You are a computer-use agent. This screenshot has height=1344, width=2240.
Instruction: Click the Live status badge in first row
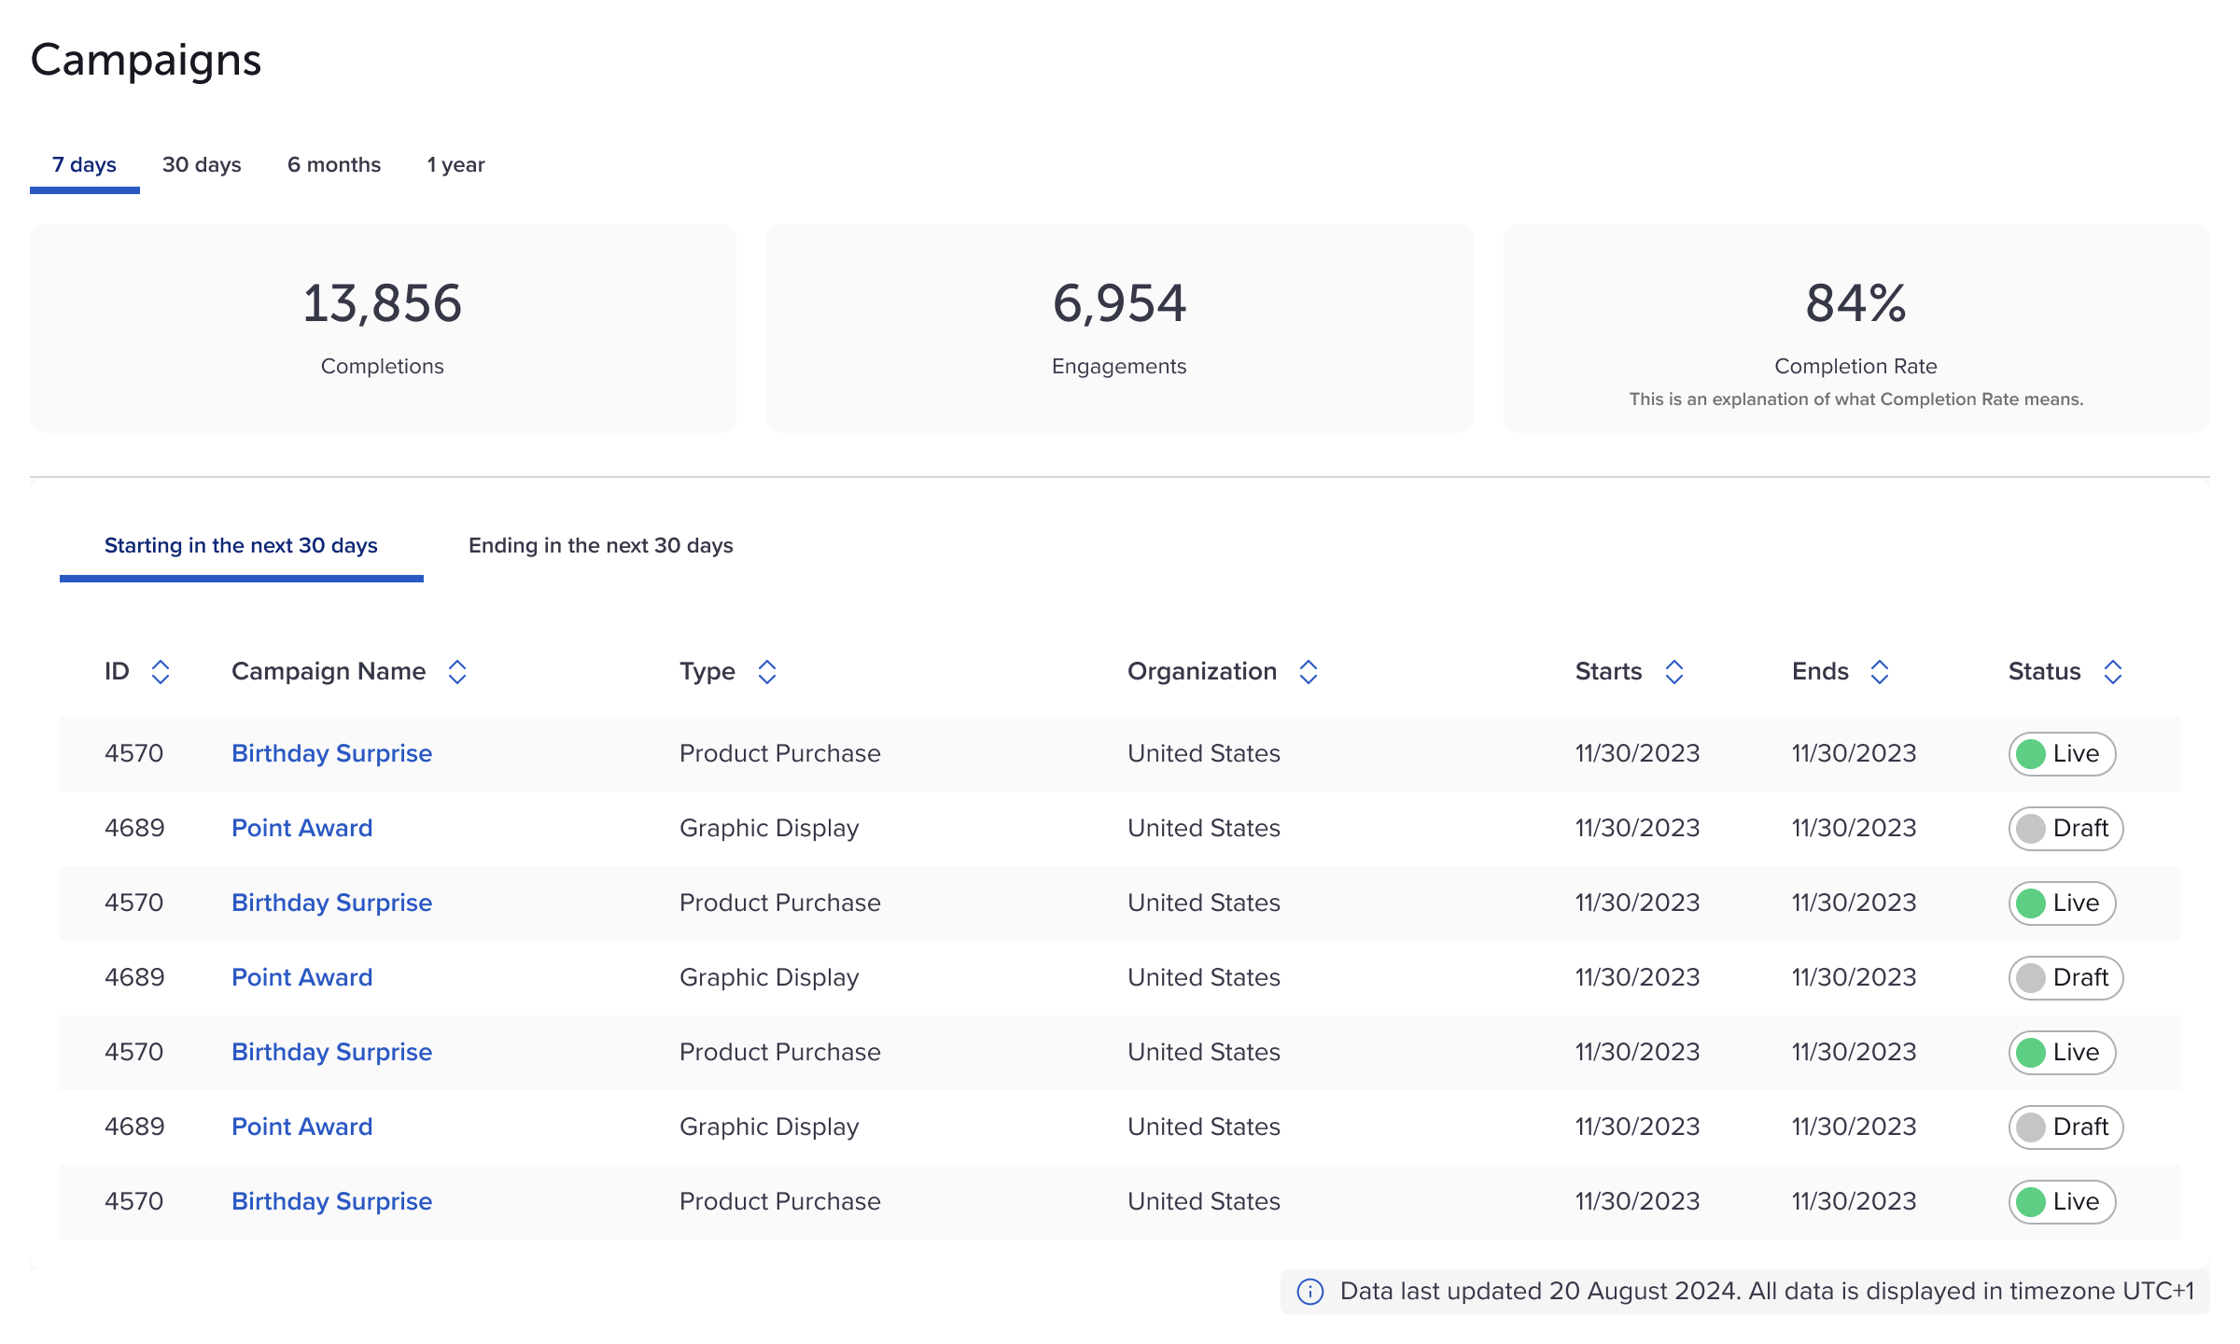(2062, 753)
